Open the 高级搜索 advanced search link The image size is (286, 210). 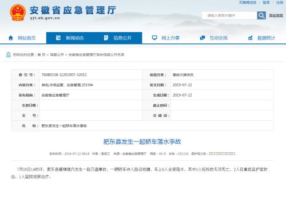[x=276, y=15]
